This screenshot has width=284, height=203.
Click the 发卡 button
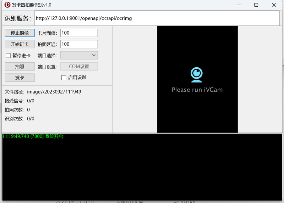click(20, 78)
